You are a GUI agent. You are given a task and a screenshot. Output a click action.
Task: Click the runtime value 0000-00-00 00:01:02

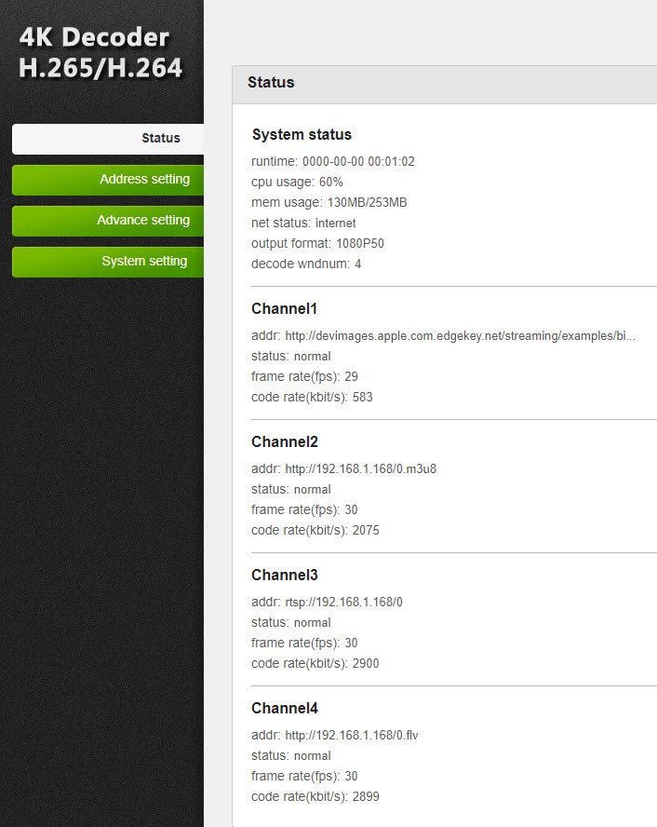(x=358, y=161)
